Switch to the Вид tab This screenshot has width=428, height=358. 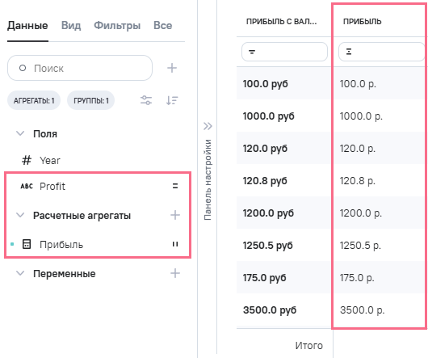coord(71,25)
